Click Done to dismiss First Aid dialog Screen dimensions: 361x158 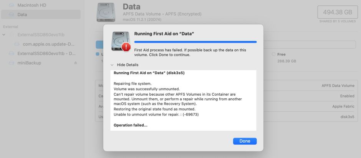[x=245, y=141]
